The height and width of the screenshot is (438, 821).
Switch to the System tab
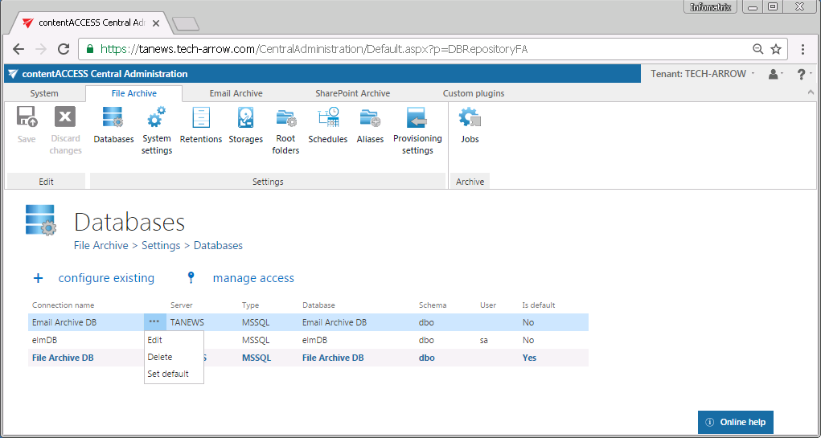point(44,93)
